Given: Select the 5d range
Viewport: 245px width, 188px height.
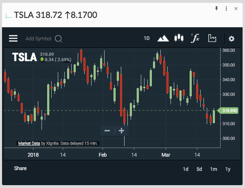Looking at the screenshot, I should click(x=199, y=169).
